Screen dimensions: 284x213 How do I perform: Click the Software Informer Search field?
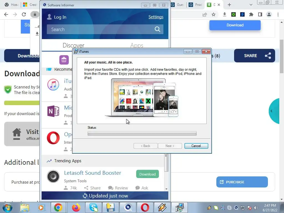coord(105,29)
